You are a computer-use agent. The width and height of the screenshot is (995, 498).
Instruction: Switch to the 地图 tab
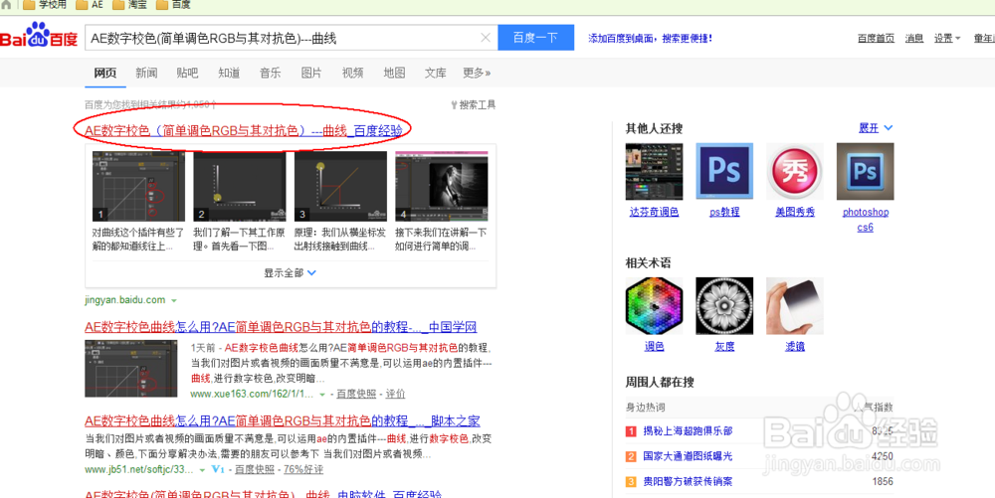(x=394, y=73)
